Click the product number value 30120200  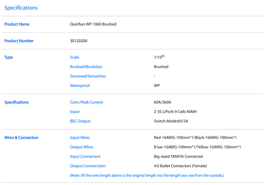pyautogui.click(x=78, y=41)
